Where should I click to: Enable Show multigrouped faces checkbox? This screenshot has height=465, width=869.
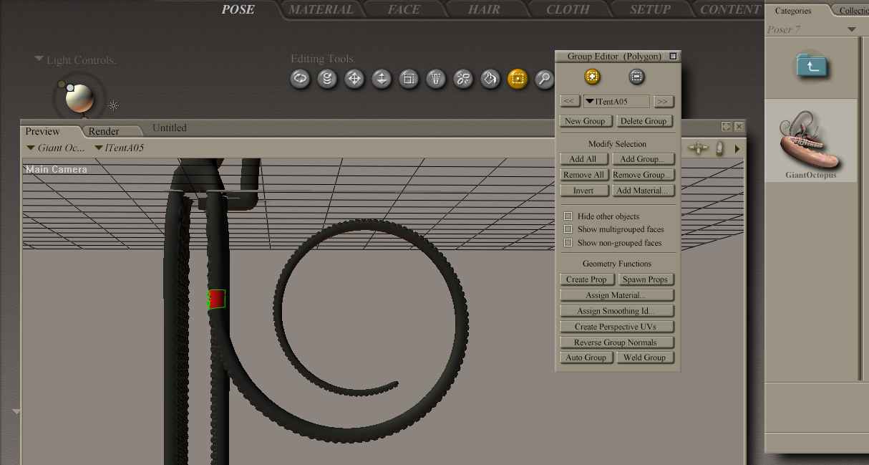(568, 229)
